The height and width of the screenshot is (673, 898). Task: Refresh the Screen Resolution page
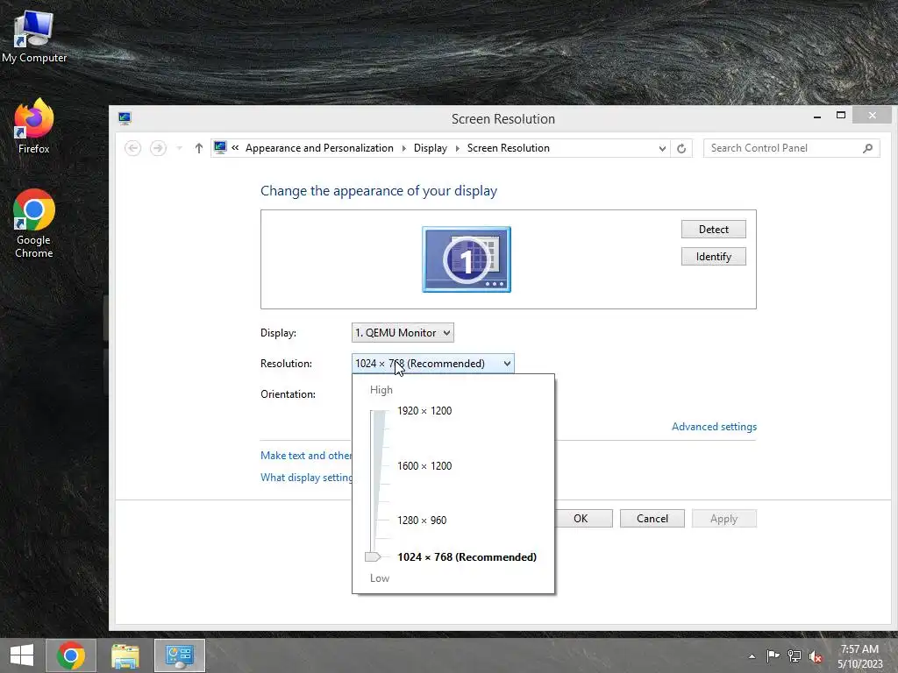[x=681, y=148]
